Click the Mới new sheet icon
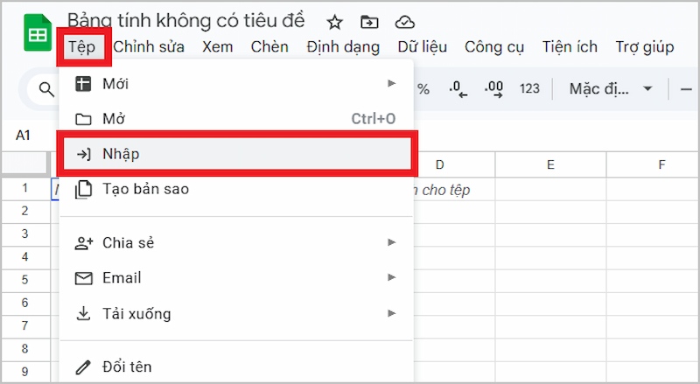Screen dimensions: 700x384 [83, 83]
